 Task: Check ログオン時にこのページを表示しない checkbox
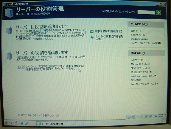pos(19,115)
